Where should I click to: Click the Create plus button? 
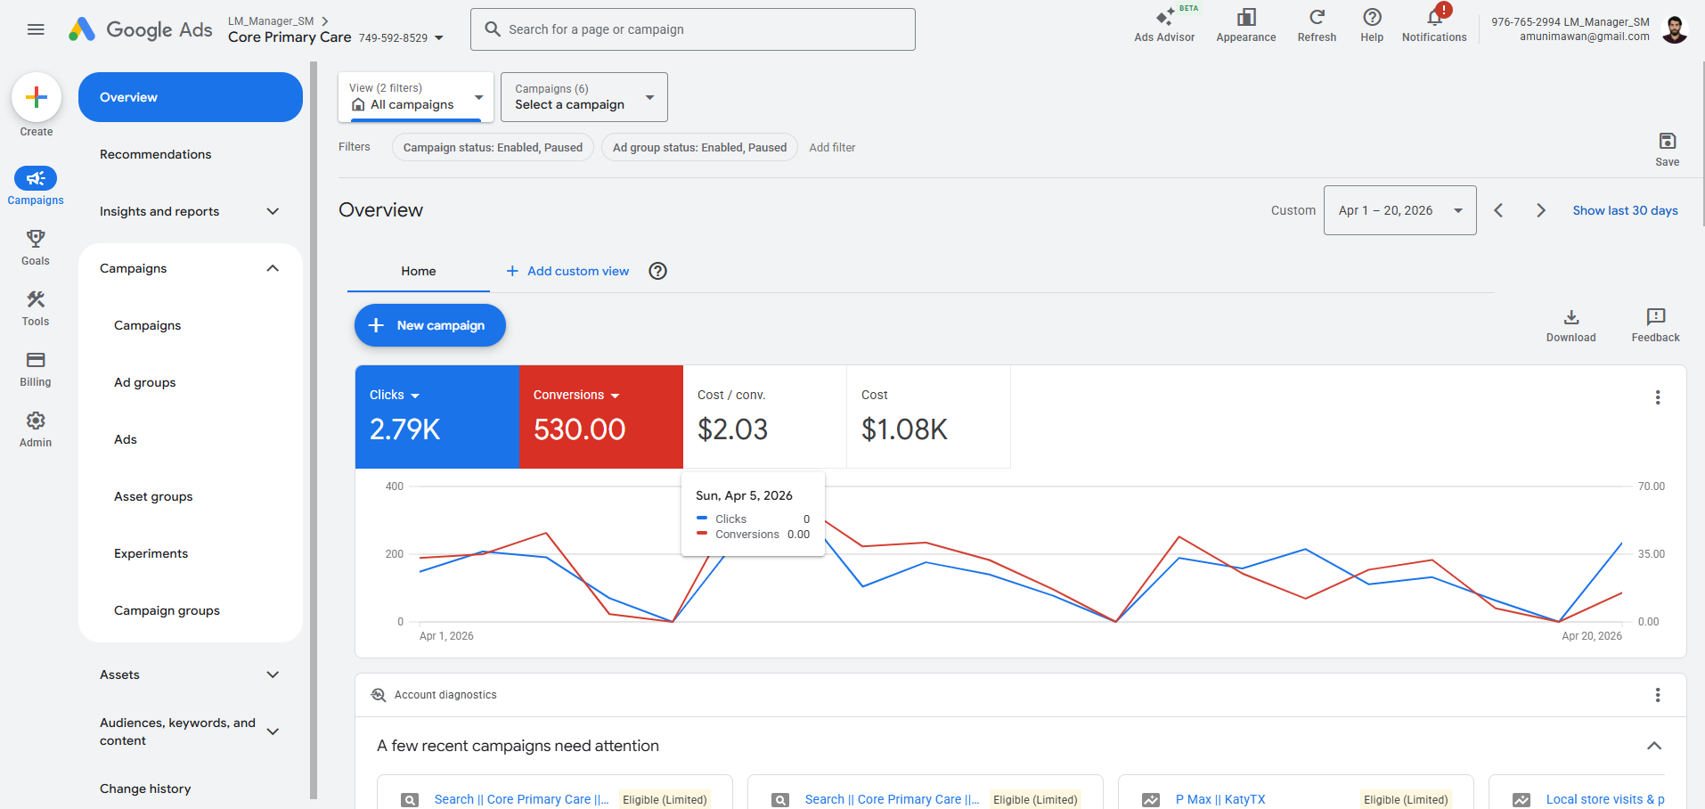[x=37, y=97]
